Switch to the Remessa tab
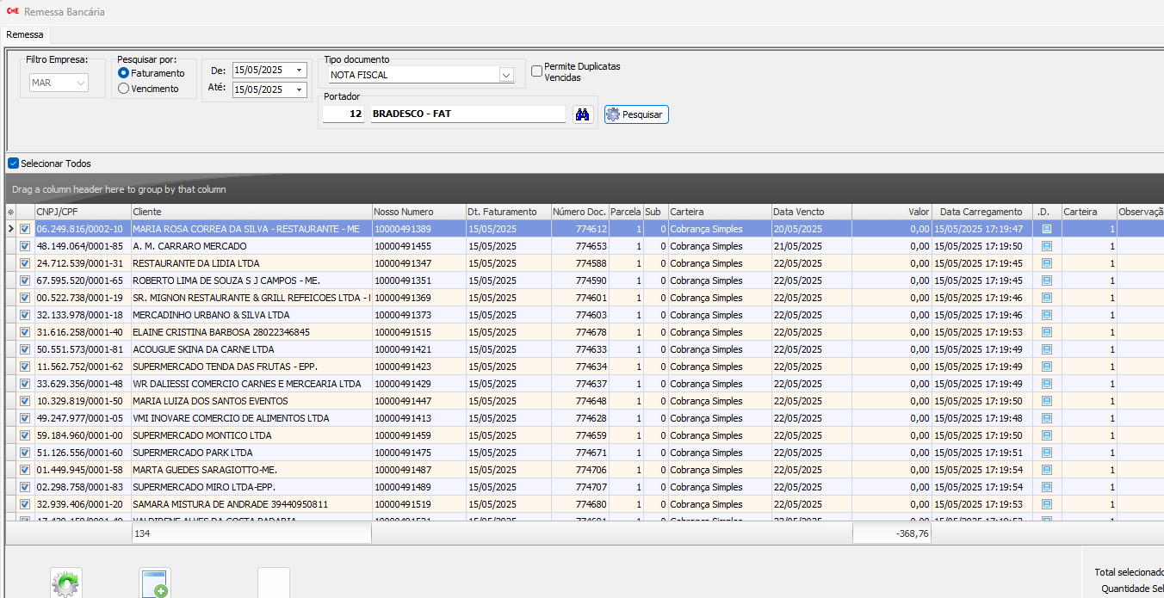1164x598 pixels. [x=25, y=34]
